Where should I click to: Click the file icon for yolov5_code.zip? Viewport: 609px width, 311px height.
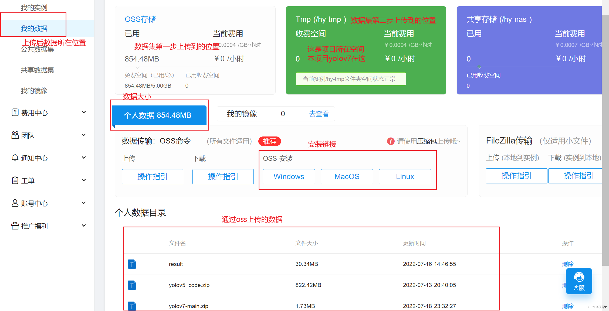click(132, 285)
